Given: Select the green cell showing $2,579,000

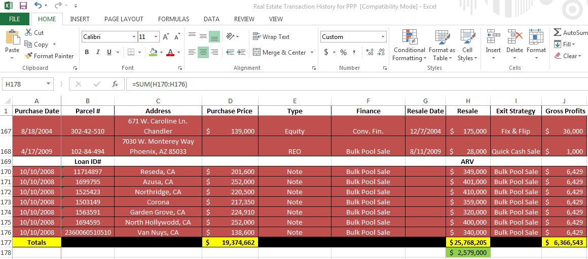Looking at the screenshot, I should tap(468, 252).
